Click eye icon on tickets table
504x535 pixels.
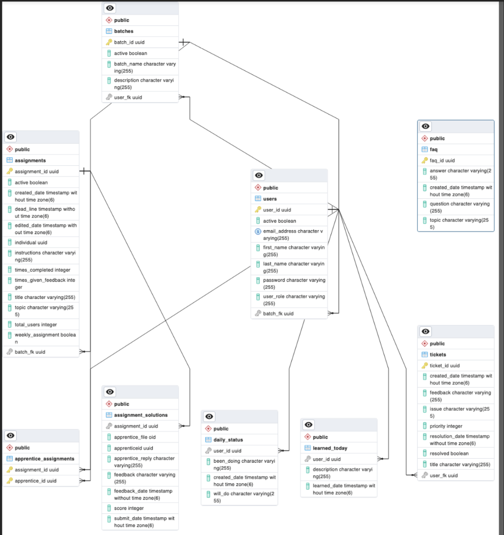coord(425,331)
